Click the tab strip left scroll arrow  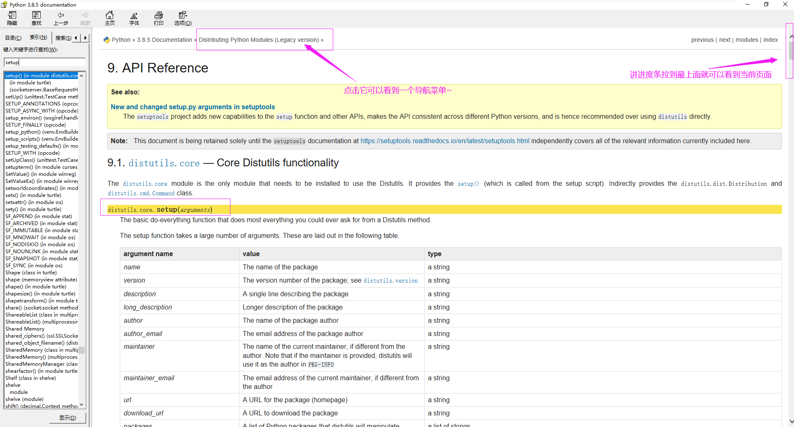76,38
